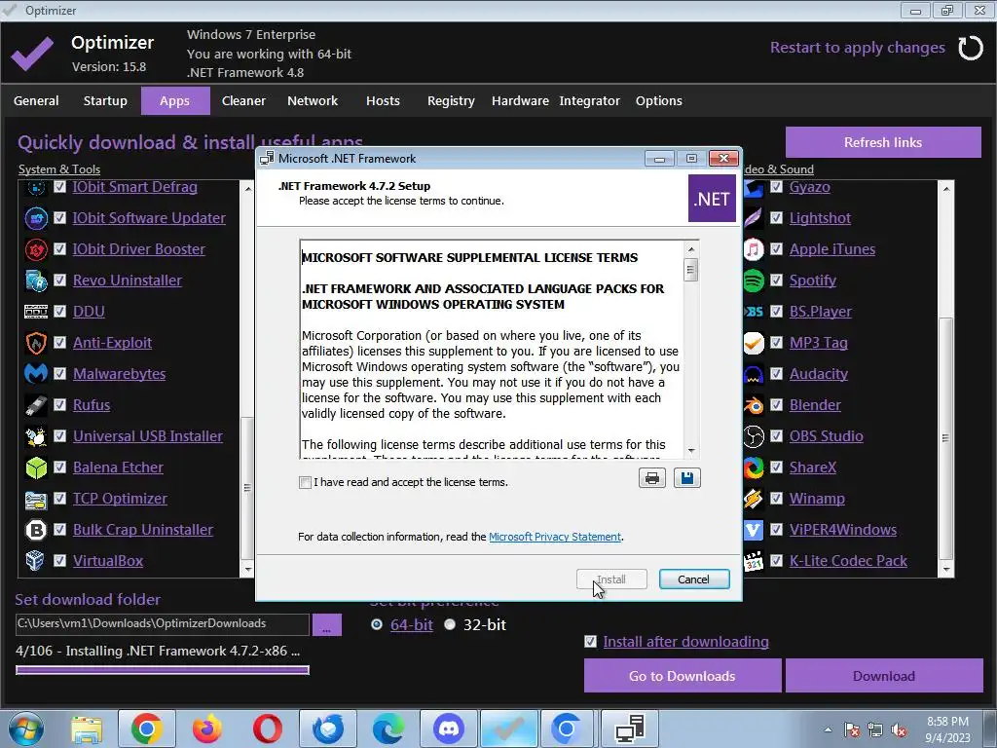Click the Universal USB Installer penguin icon
This screenshot has height=748, width=997.
pyautogui.click(x=36, y=436)
